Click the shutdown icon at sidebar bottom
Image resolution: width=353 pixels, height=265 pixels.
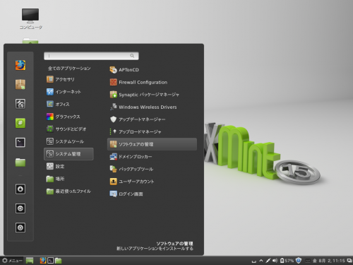tap(20, 228)
